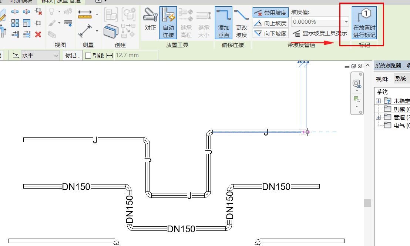Image resolution: width=410 pixels, height=246 pixels.
Task: Select 向上坡度 slope up option
Action: [x=270, y=23]
